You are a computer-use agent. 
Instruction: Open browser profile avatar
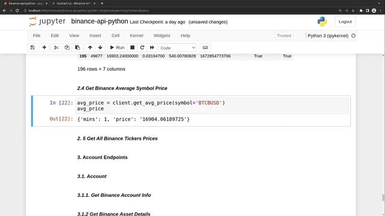click(374, 11)
